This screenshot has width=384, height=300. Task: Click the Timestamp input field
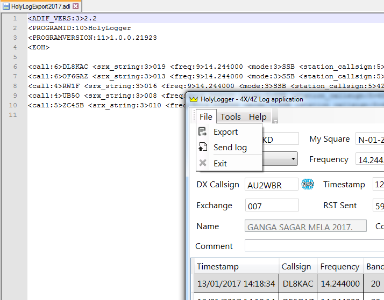[x=378, y=184]
